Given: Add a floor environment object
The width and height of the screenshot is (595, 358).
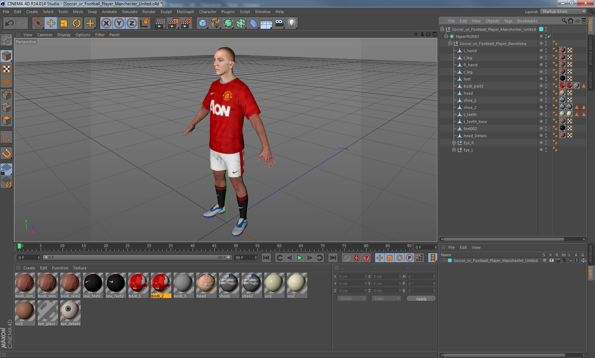Looking at the screenshot, I should click(x=266, y=24).
